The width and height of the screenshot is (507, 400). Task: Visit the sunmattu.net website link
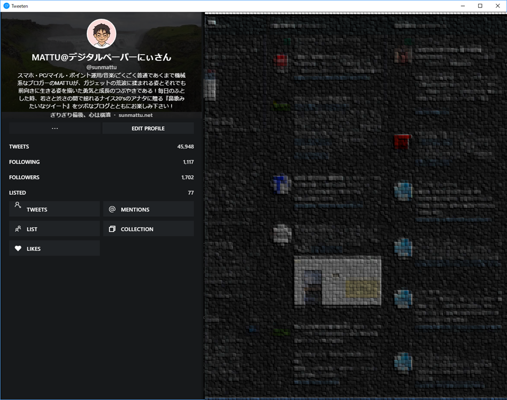point(135,115)
